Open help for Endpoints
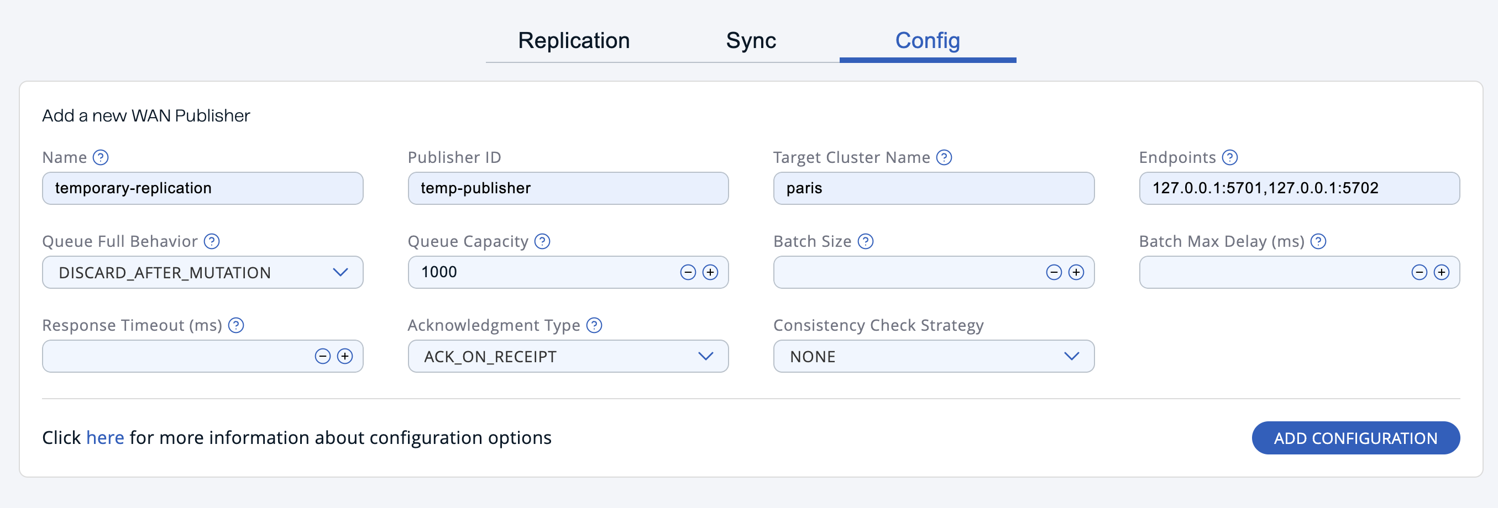This screenshot has height=508, width=1498. 1230,156
